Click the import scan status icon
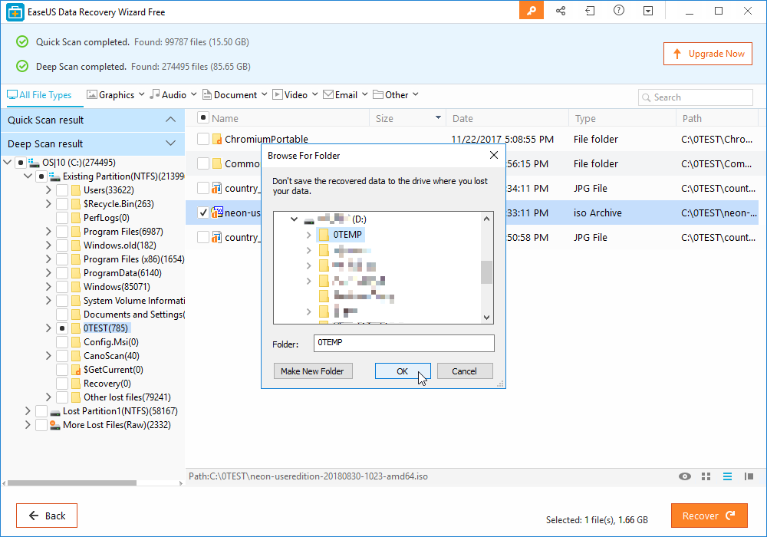Viewport: 767px width, 537px height. [x=590, y=11]
